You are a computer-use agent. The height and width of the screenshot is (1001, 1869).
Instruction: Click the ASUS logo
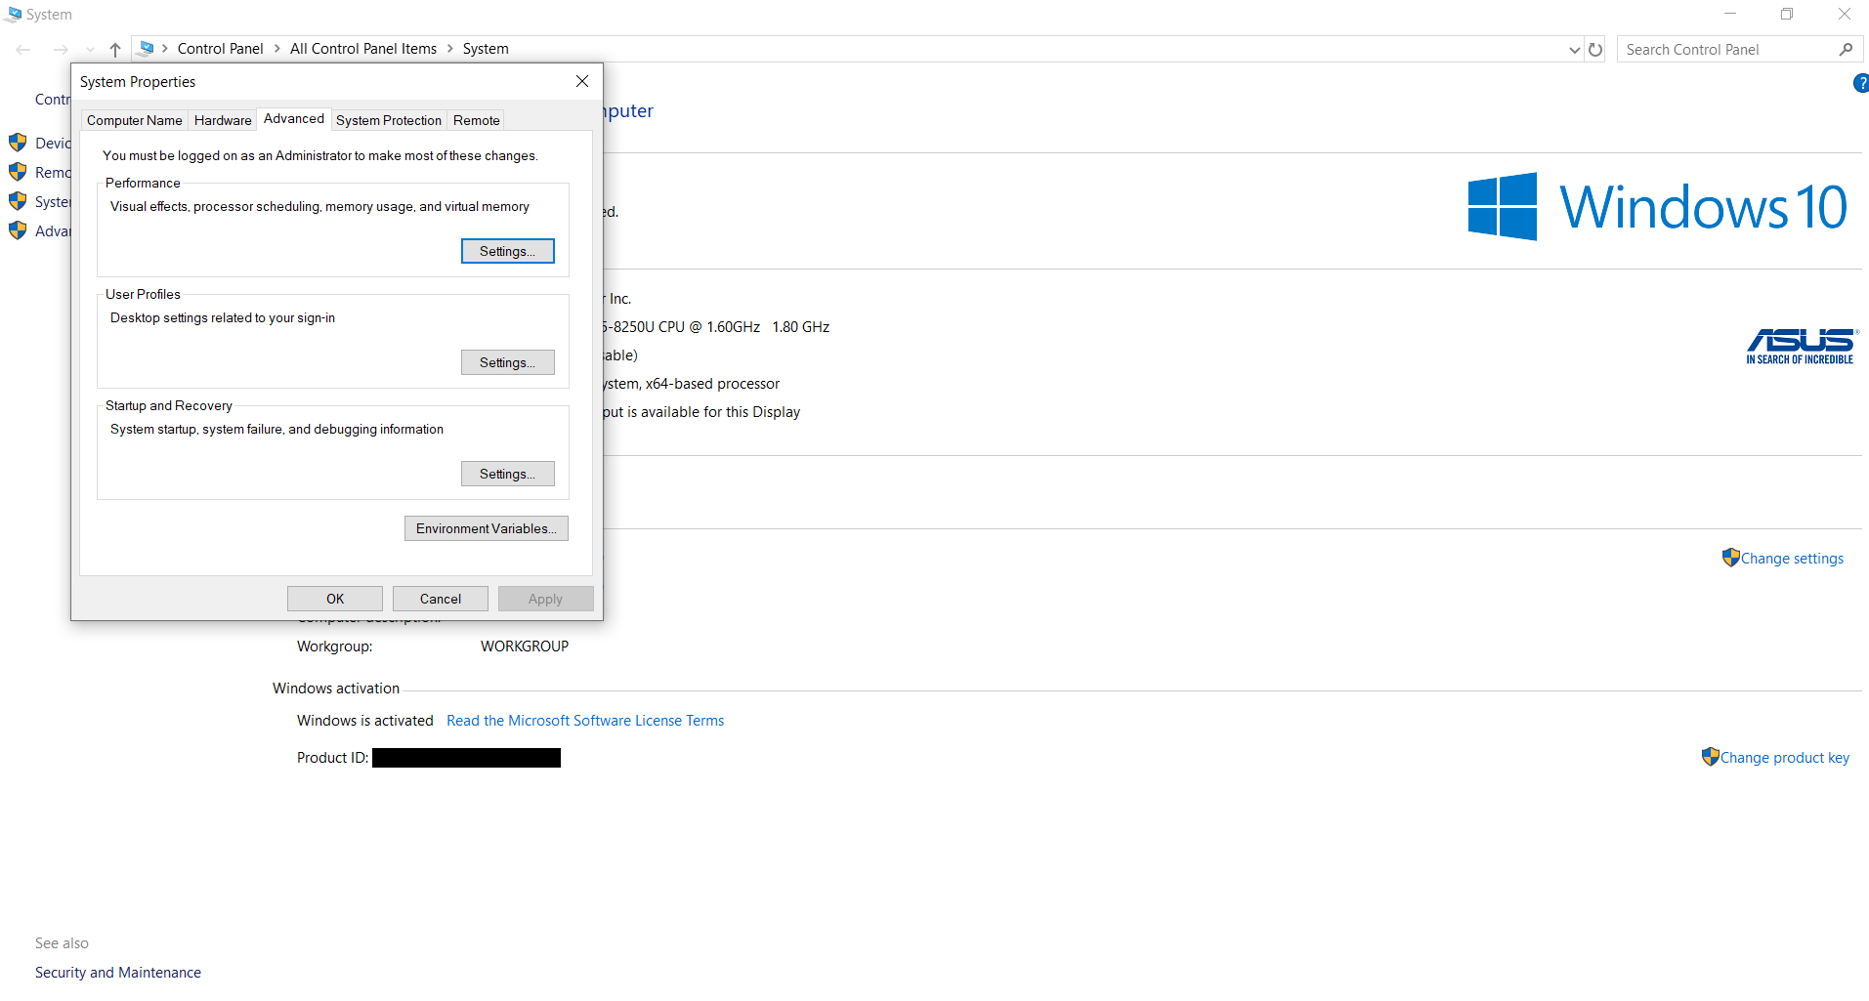pyautogui.click(x=1801, y=347)
